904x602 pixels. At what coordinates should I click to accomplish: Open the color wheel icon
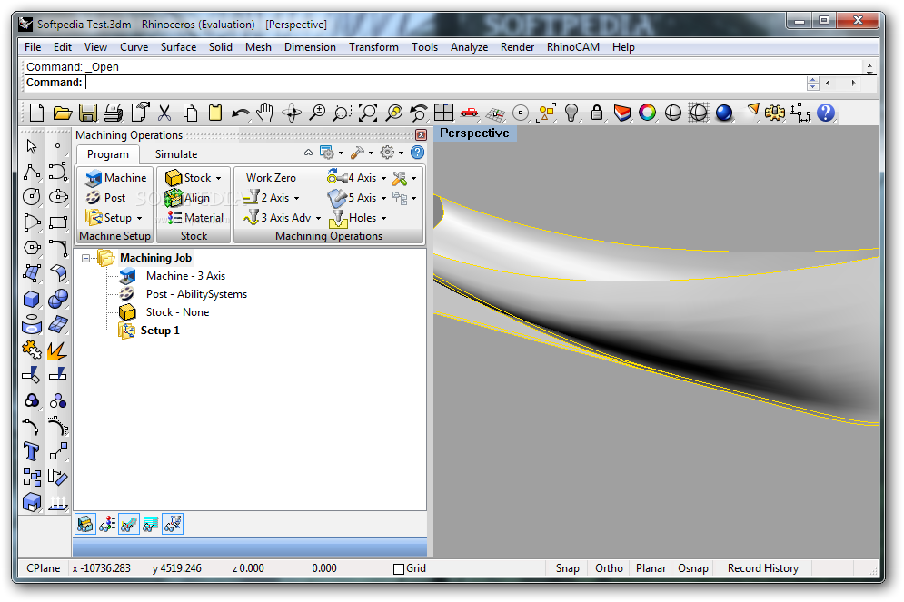648,113
